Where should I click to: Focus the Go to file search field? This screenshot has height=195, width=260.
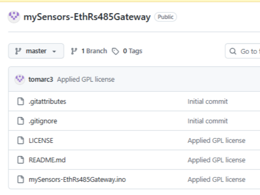tap(248, 51)
